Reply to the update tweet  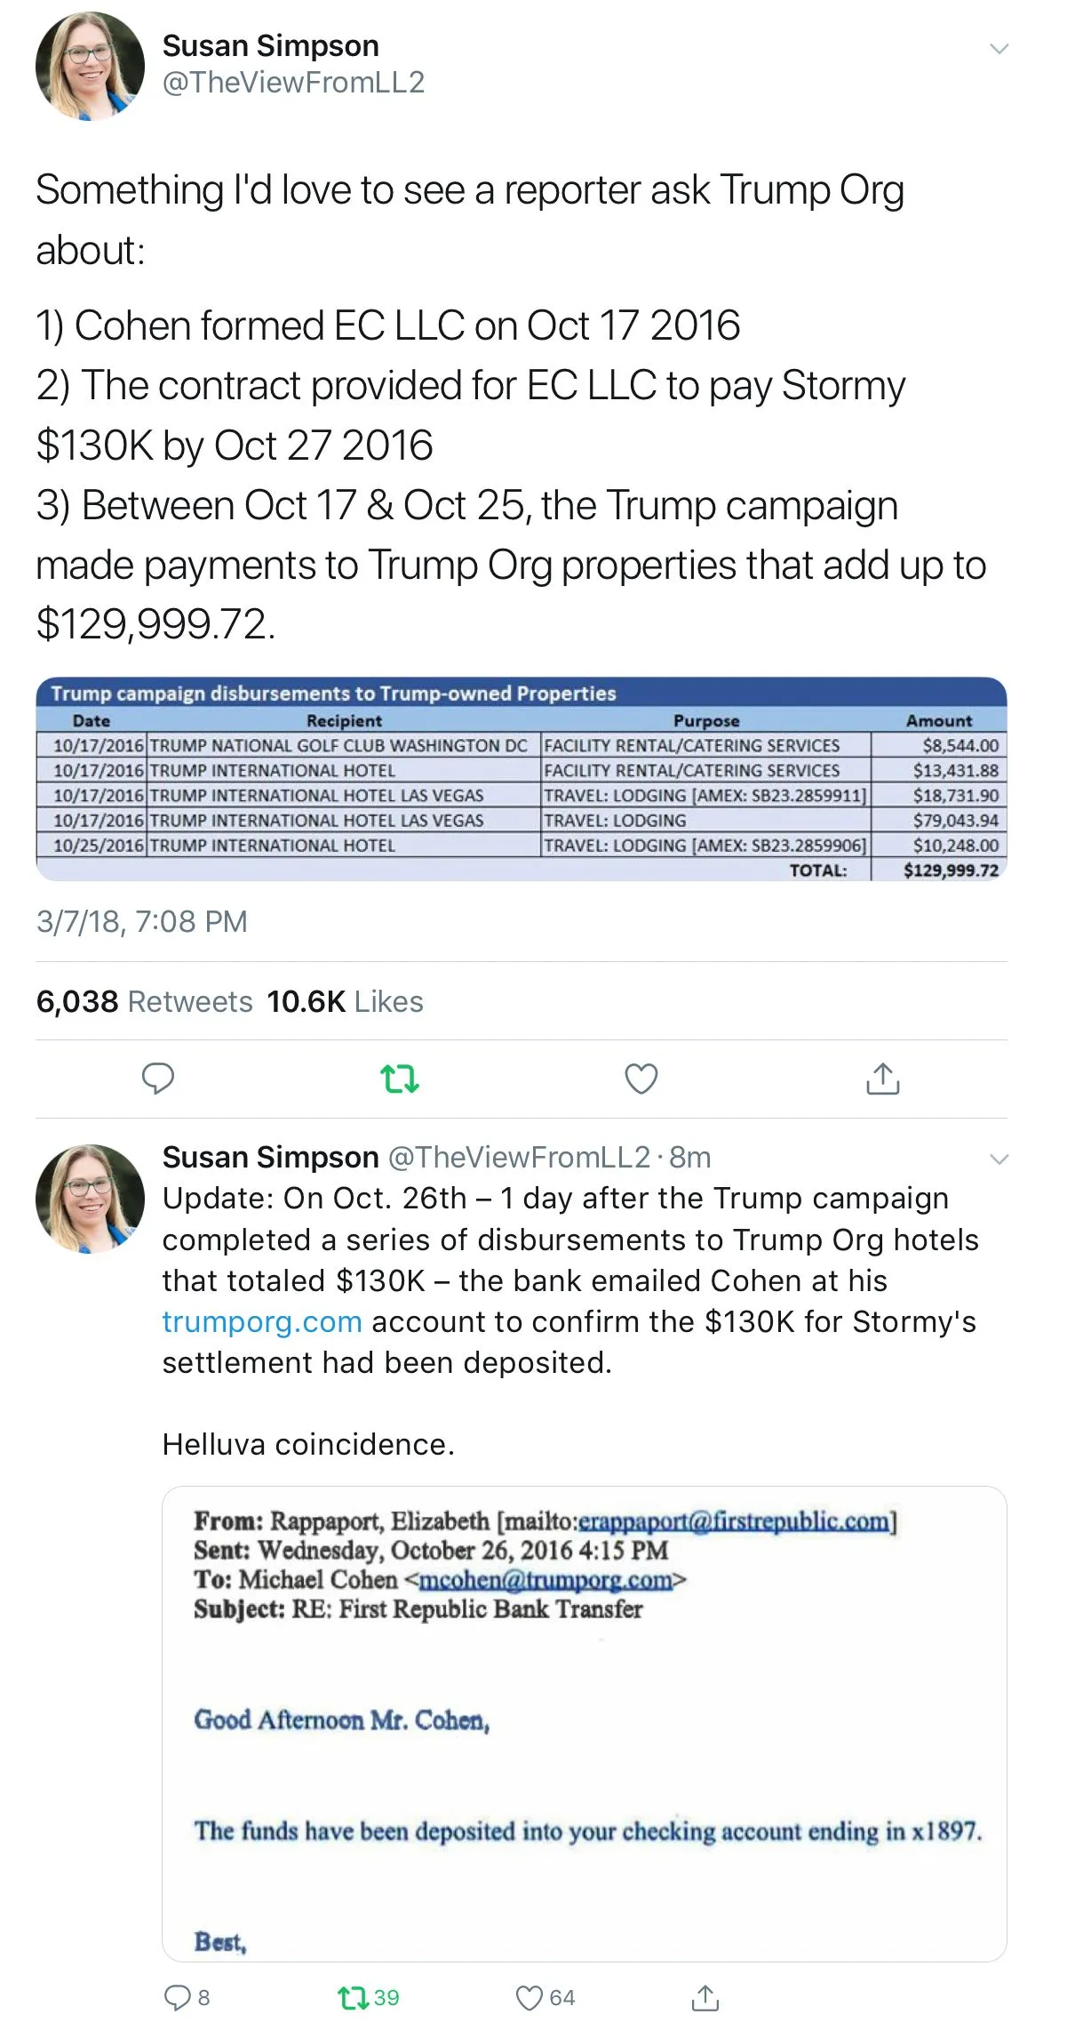178,1997
